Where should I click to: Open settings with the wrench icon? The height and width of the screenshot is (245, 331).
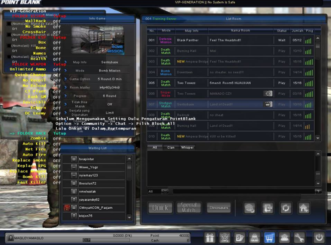tap(299, 237)
